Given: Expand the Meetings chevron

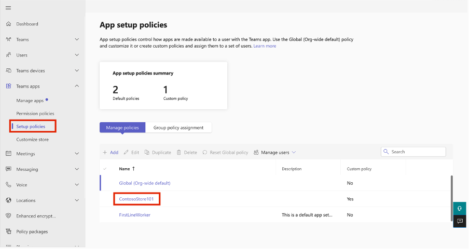Looking at the screenshot, I should pos(77,153).
